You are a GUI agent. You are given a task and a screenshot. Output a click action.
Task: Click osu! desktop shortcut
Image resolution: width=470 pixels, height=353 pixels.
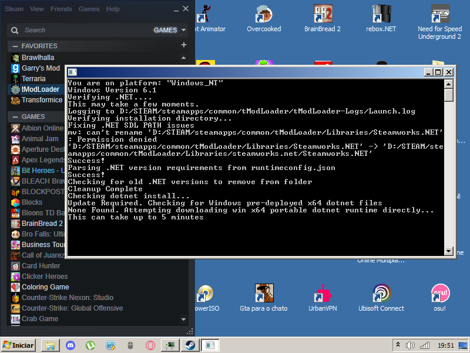pos(439,298)
